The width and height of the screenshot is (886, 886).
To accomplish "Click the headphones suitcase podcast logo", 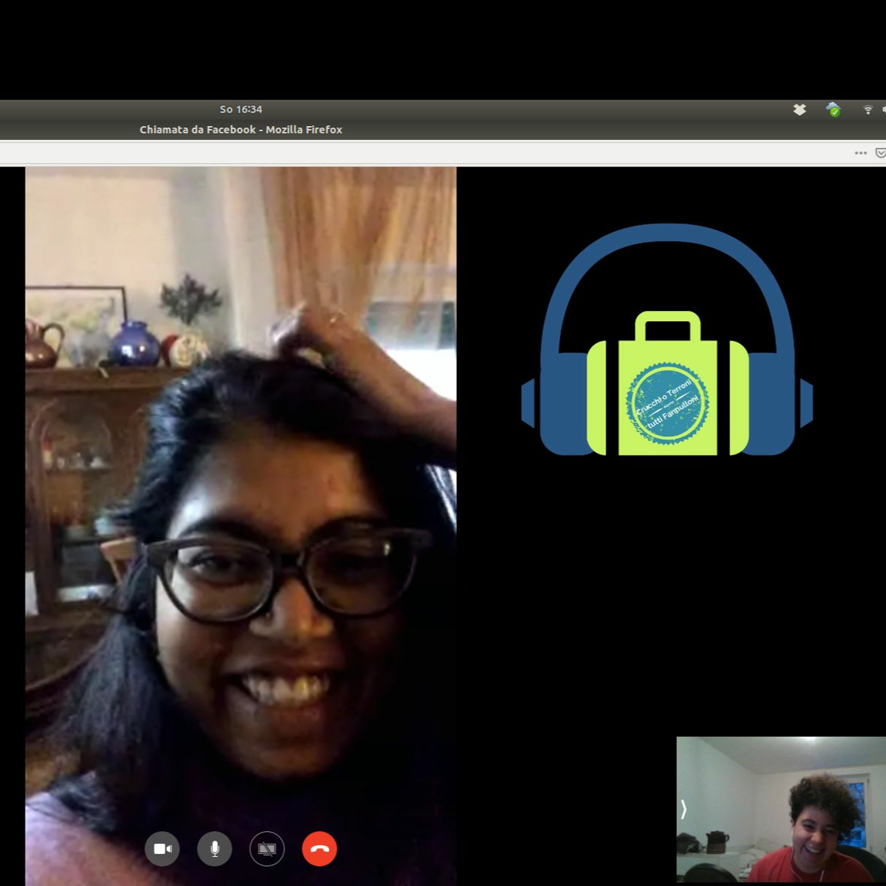I will pyautogui.click(x=667, y=339).
